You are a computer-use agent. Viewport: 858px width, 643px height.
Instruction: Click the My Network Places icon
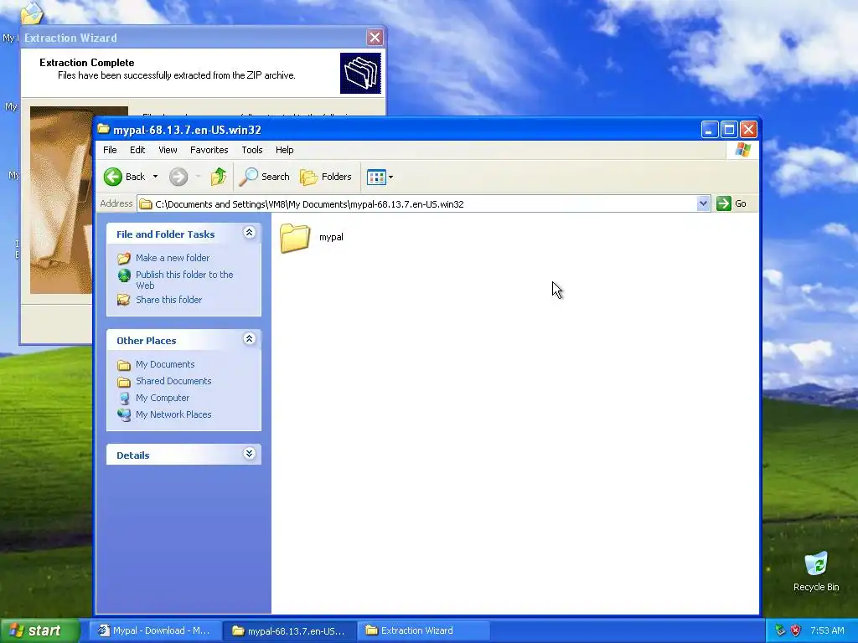coord(124,414)
